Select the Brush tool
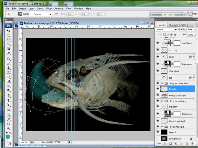This screenshot has width=198, height=148. (x=9, y=63)
